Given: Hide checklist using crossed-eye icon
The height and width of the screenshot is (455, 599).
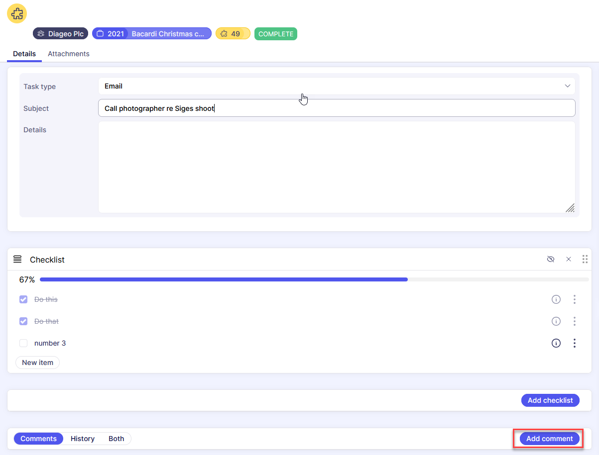Looking at the screenshot, I should (x=550, y=260).
